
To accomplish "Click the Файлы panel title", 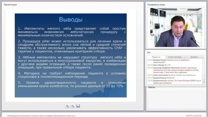I will click(x=151, y=87).
